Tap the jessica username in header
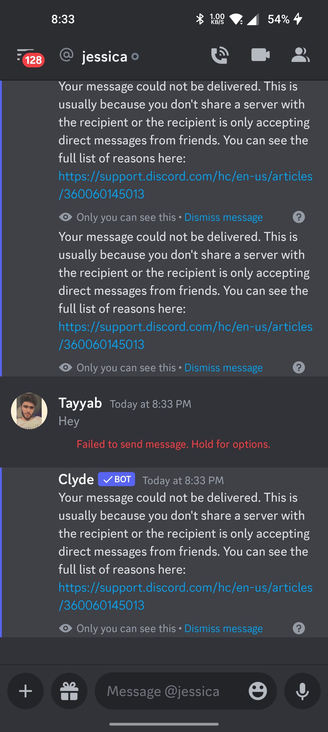 pyautogui.click(x=104, y=57)
